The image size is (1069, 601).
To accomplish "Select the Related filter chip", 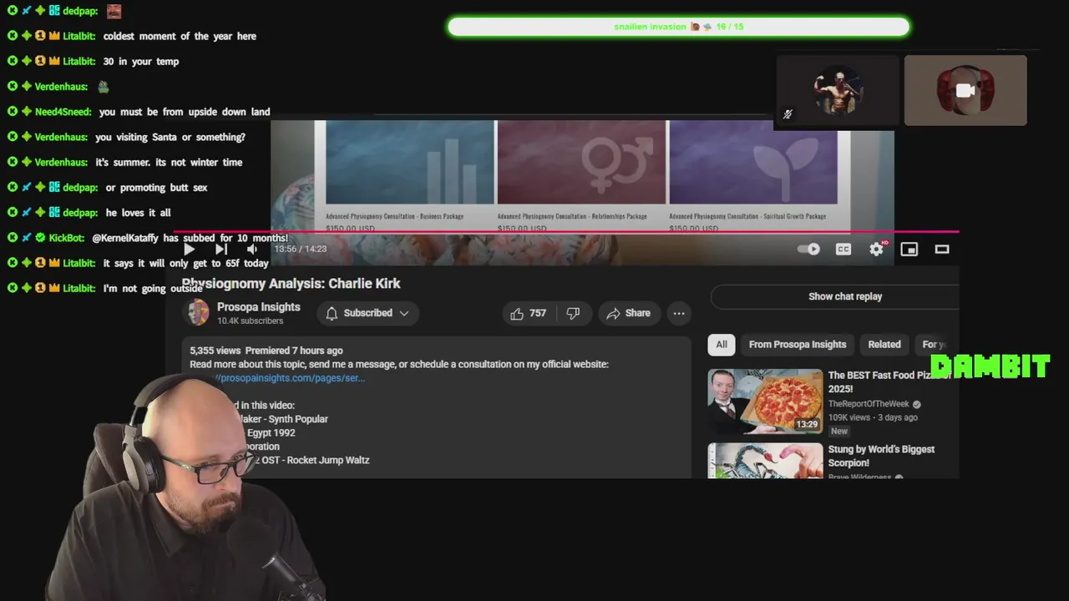I will (884, 345).
